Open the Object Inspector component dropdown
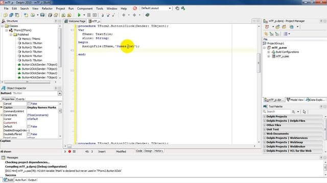This screenshot has height=183, width=327. [60, 94]
